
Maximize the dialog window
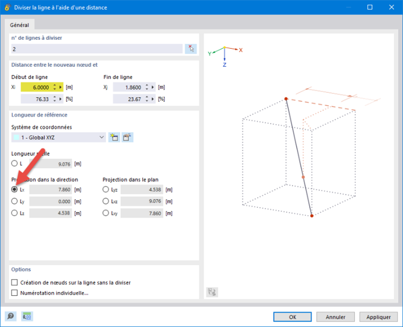370,7
